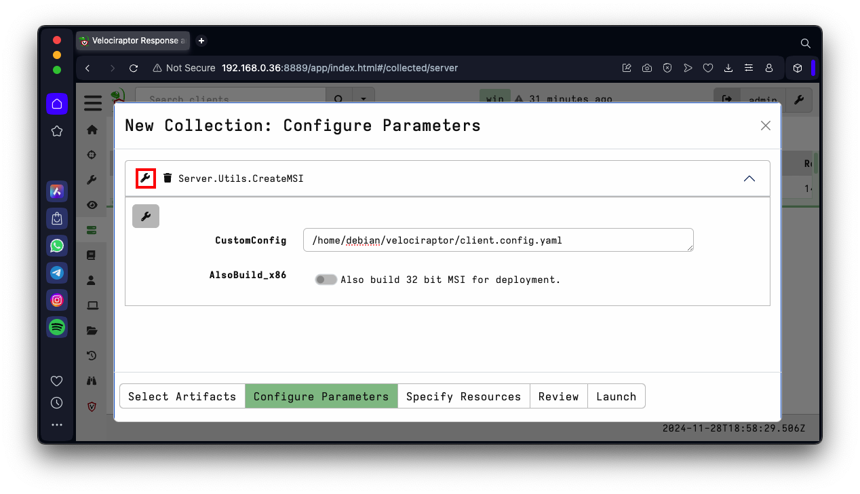Click the browser address bar URL
This screenshot has height=494, width=860.
tap(339, 68)
